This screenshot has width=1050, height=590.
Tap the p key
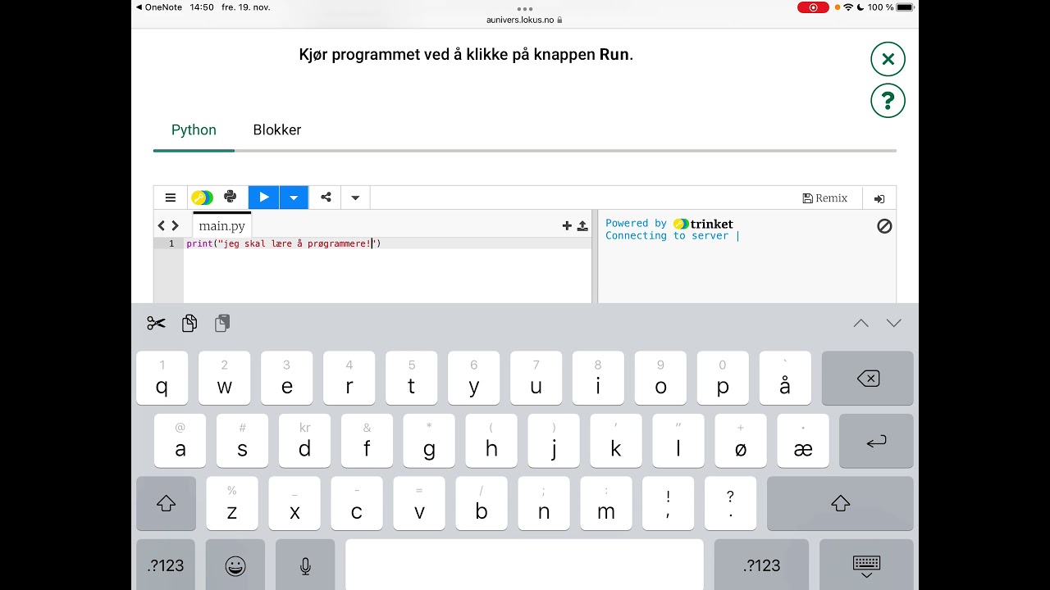point(723,378)
